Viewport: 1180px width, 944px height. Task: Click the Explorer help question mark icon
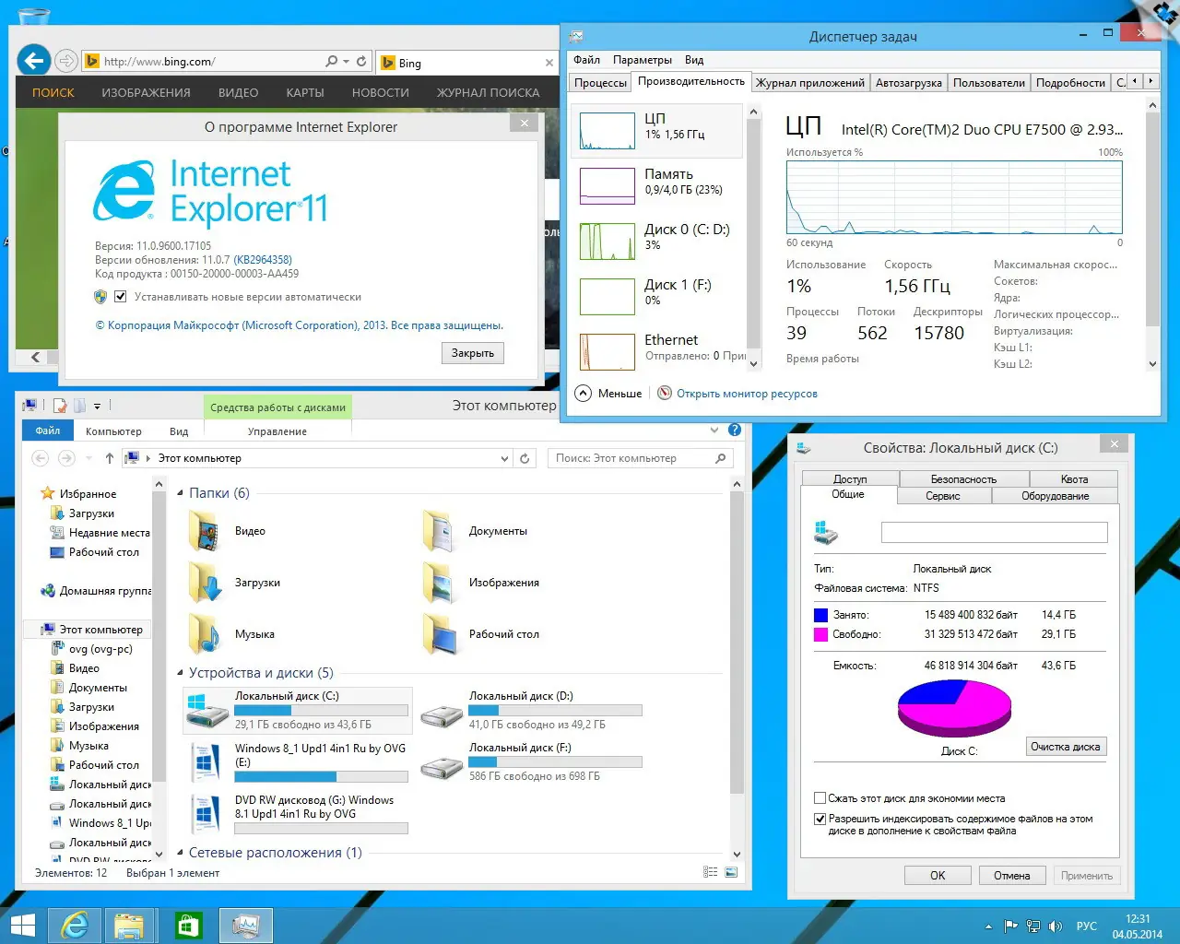pyautogui.click(x=735, y=430)
